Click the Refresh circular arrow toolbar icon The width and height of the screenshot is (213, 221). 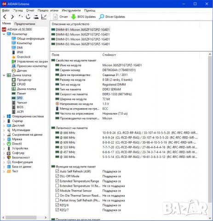click(x=28, y=17)
